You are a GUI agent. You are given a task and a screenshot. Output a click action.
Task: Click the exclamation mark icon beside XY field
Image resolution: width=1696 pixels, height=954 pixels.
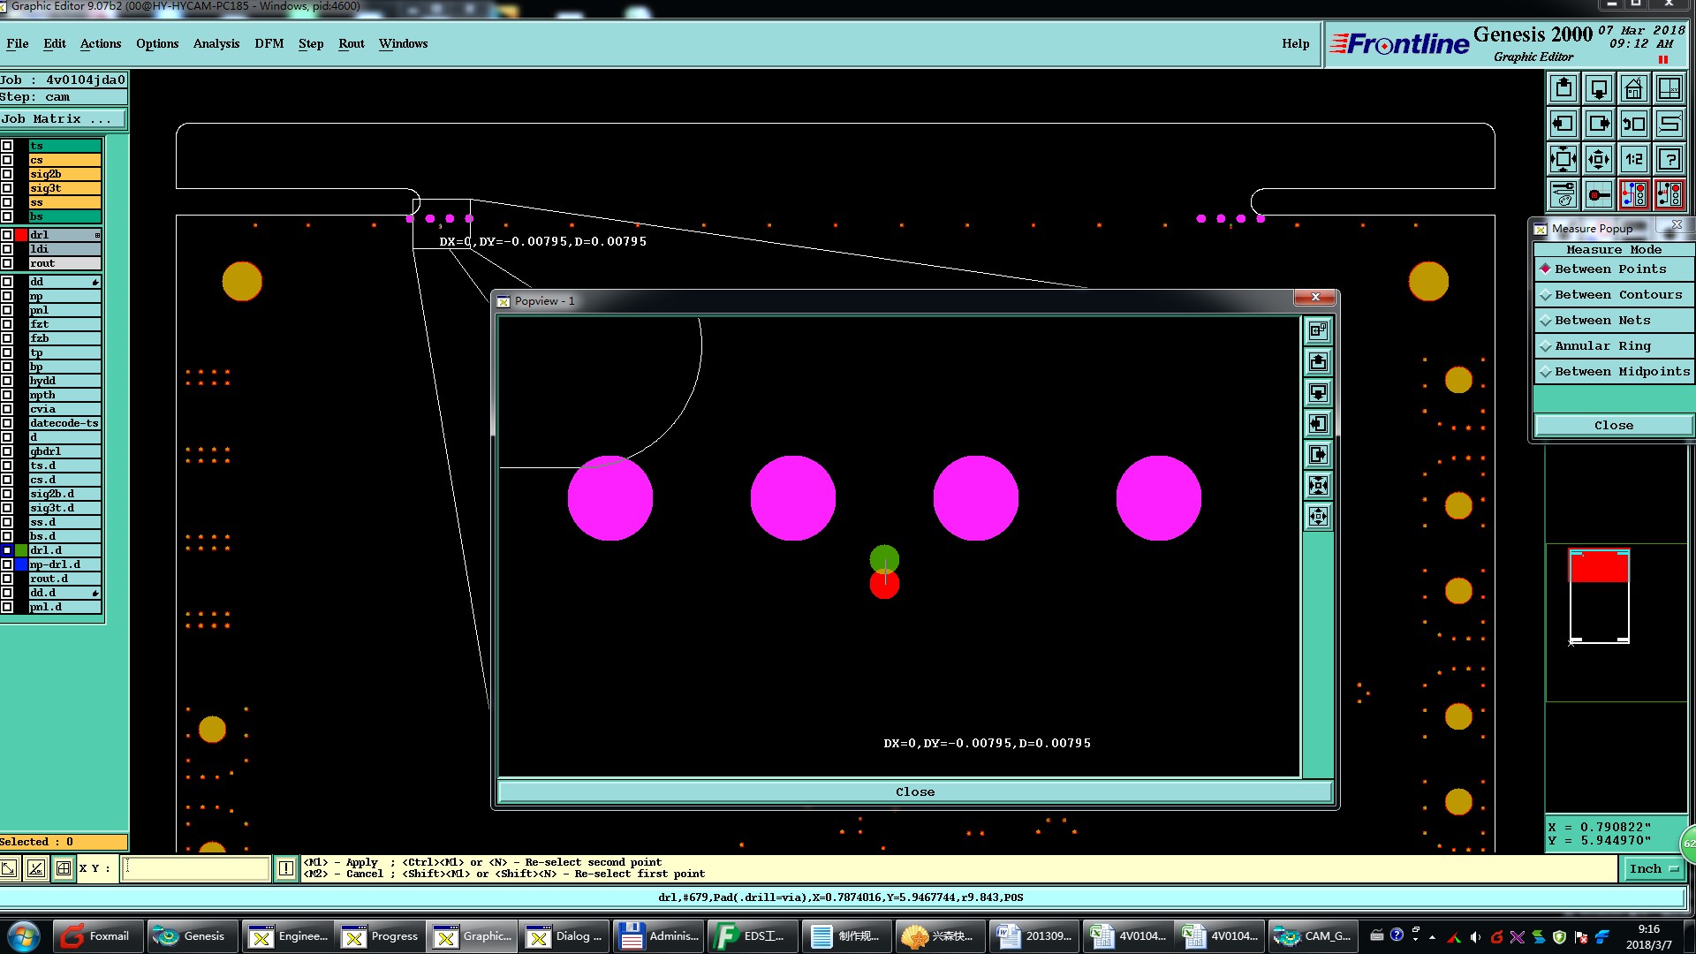coord(286,868)
